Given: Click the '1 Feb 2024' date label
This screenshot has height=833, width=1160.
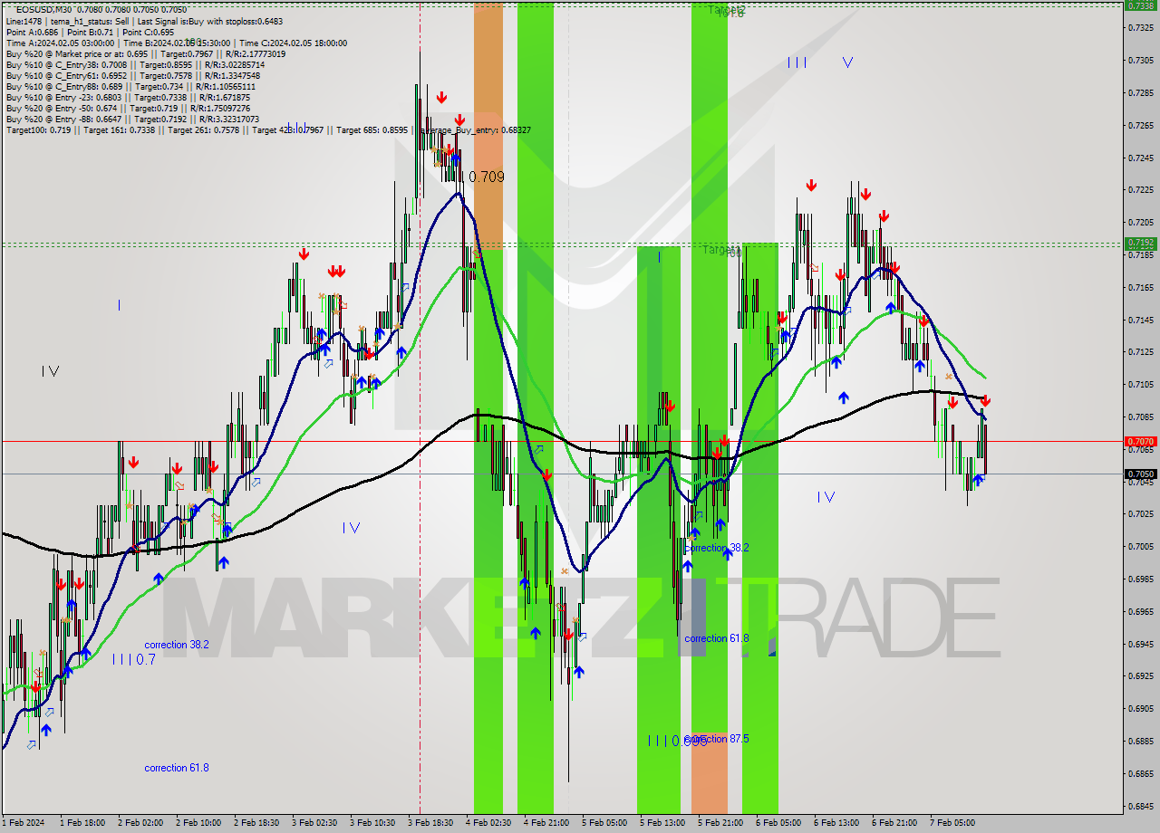Looking at the screenshot, I should click(24, 823).
